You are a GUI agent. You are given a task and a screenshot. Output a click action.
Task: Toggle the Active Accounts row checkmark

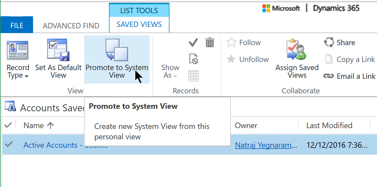(x=9, y=145)
